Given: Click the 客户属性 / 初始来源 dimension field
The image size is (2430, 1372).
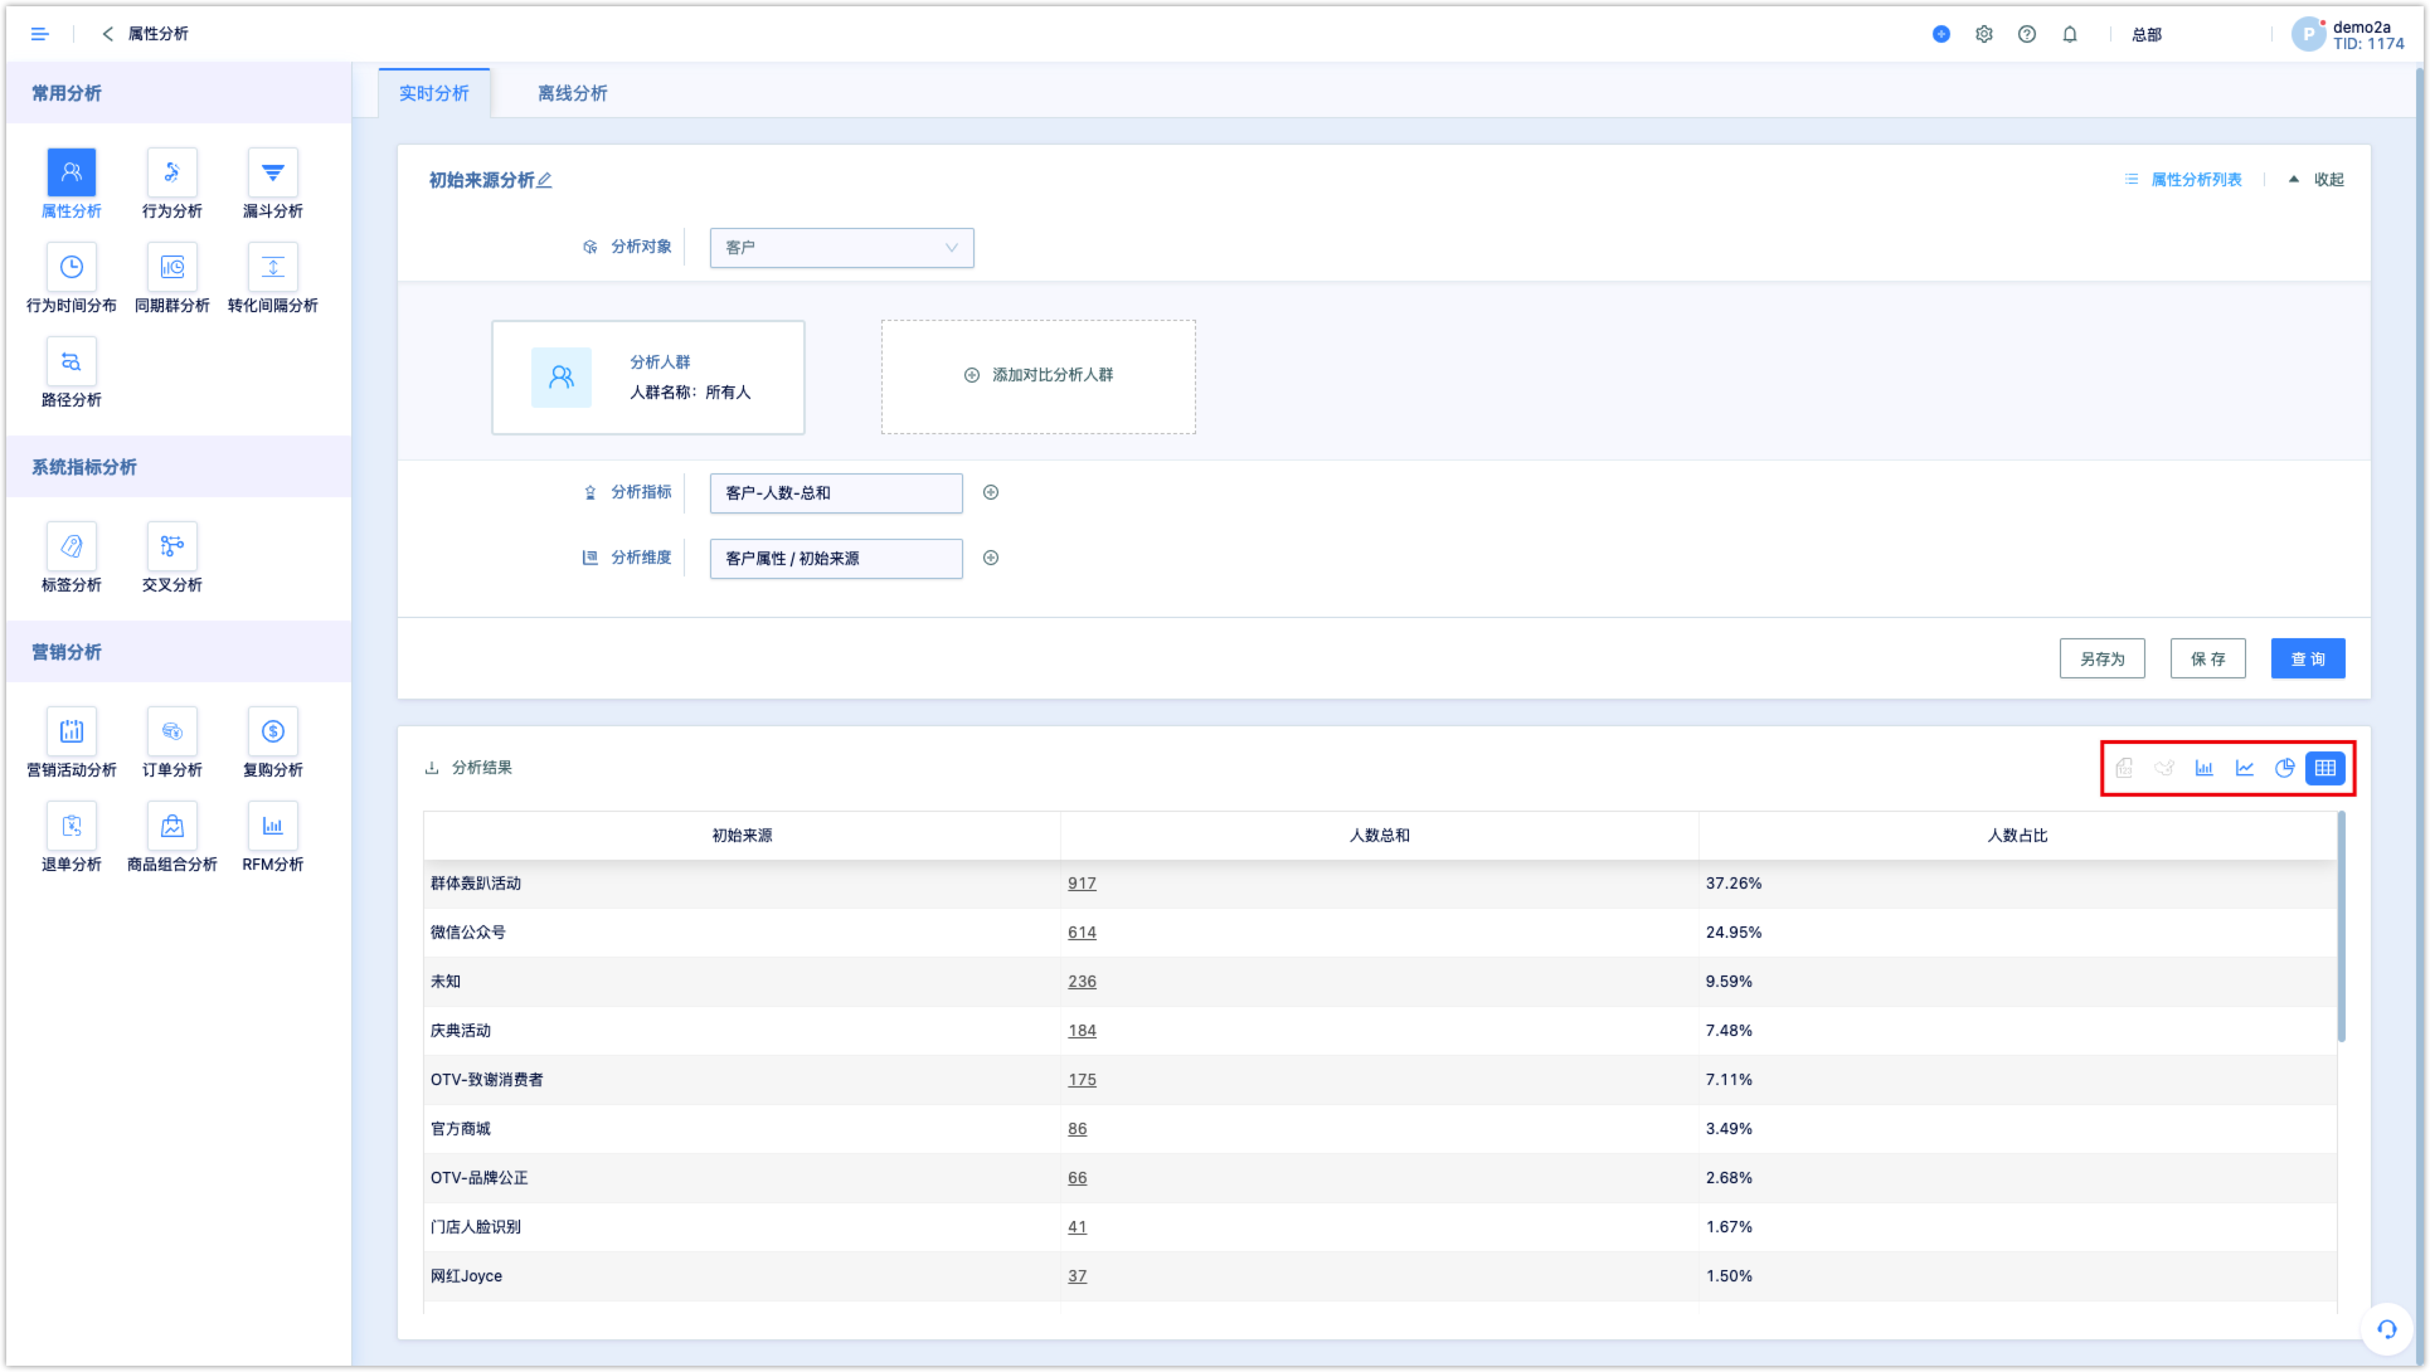Looking at the screenshot, I should pyautogui.click(x=836, y=558).
